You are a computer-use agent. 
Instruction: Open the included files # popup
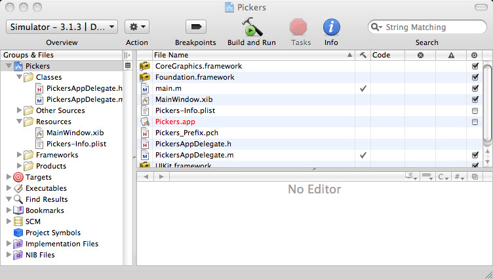click(x=460, y=177)
